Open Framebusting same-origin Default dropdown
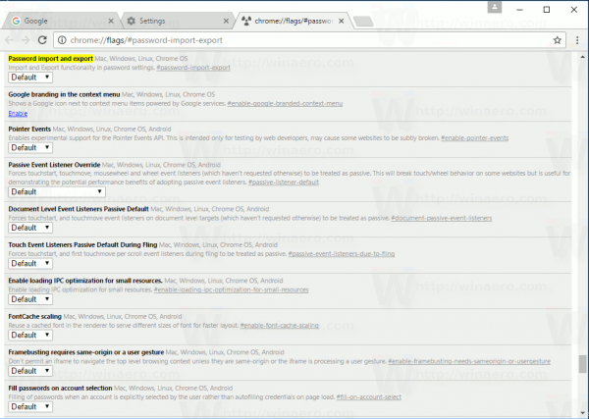Viewport: 589px width, 419px height. [x=30, y=371]
